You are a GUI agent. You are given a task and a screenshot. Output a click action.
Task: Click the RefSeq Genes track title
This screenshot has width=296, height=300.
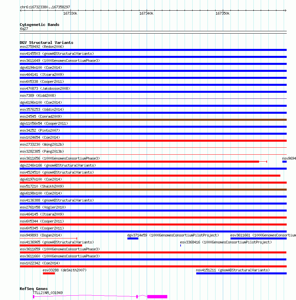point(34,289)
